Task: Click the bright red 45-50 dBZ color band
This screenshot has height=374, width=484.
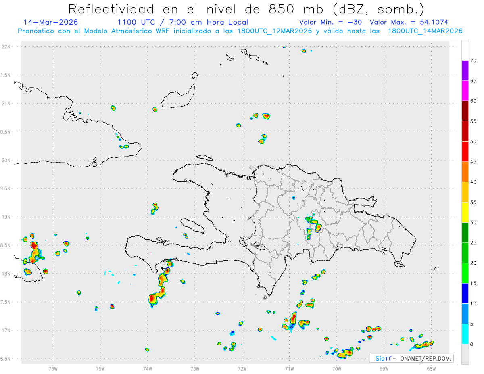Action: pyautogui.click(x=465, y=152)
